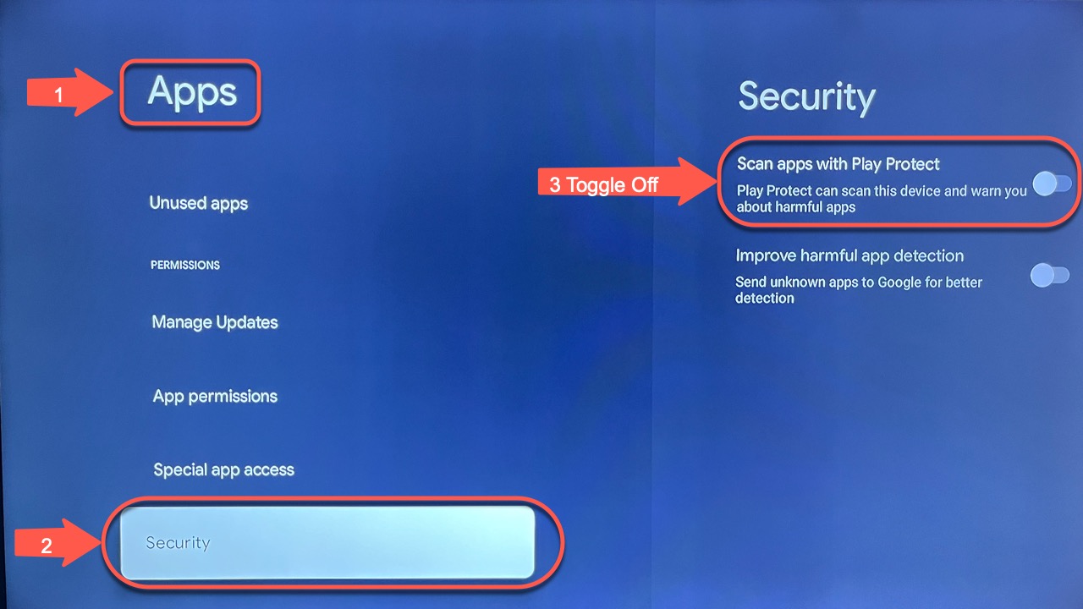1083x609 pixels.
Task: Click the Apps page heading
Action: (192, 92)
